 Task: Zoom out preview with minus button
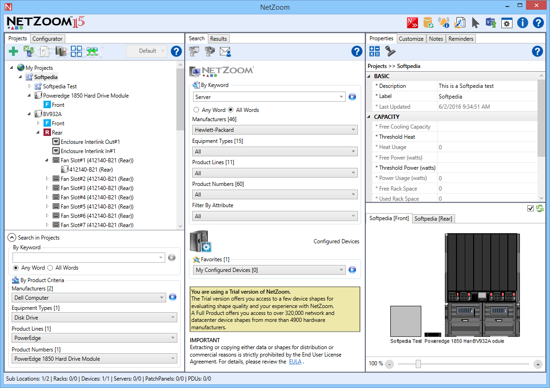pyautogui.click(x=390, y=364)
